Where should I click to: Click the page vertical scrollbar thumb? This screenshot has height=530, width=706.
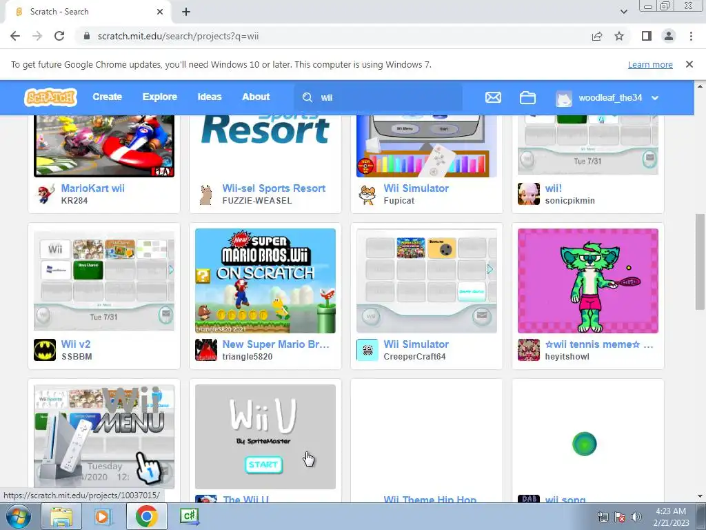pyautogui.click(x=700, y=262)
